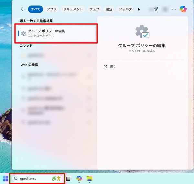This screenshot has width=194, height=184.
Task: Switch to the アプリ filter tab
Action: [52, 9]
